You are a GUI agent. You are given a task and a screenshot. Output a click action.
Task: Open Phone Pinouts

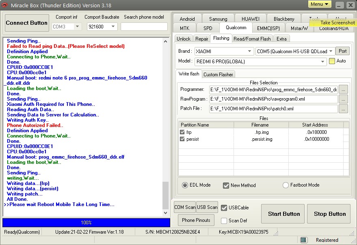196,220
